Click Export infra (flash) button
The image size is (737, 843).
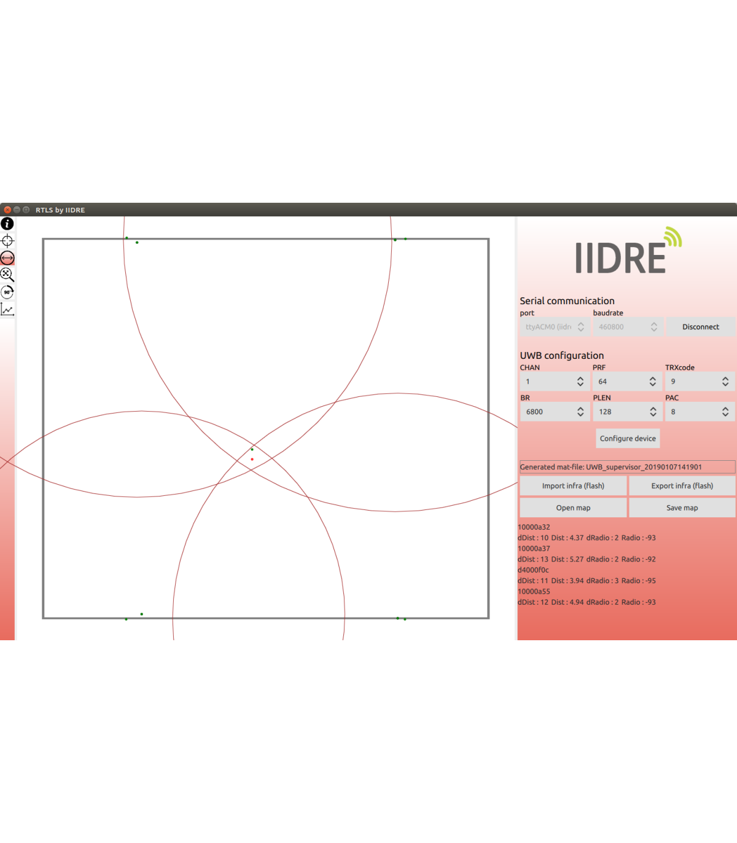point(682,486)
